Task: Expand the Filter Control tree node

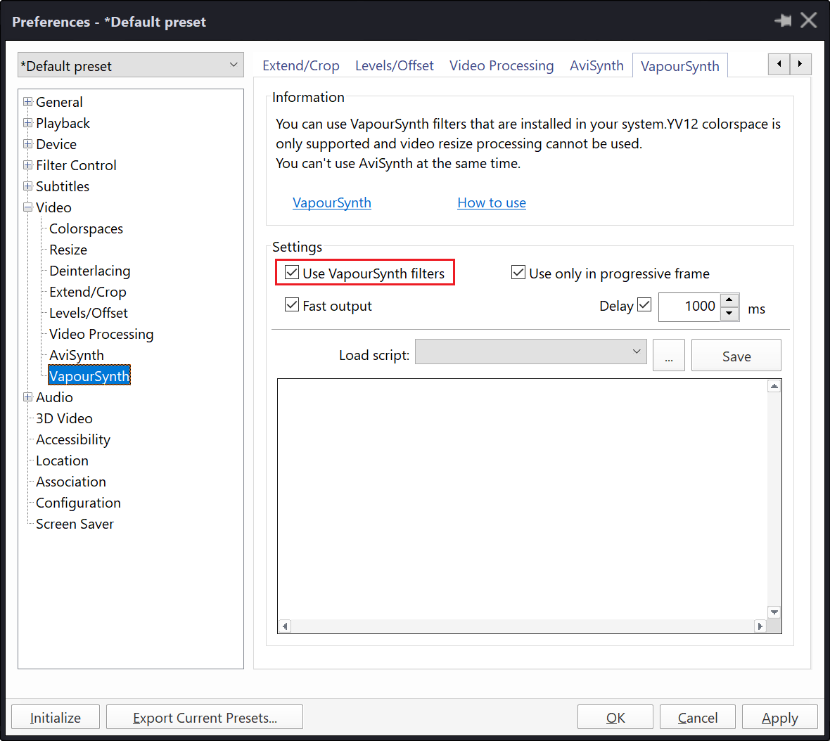Action: click(x=28, y=165)
